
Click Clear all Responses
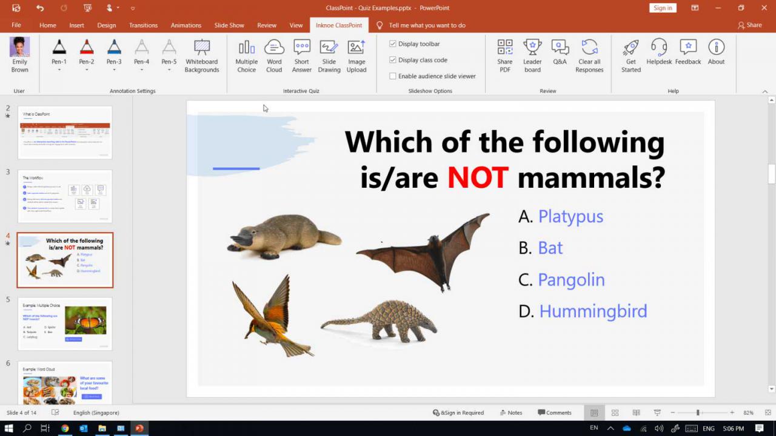[x=589, y=56]
